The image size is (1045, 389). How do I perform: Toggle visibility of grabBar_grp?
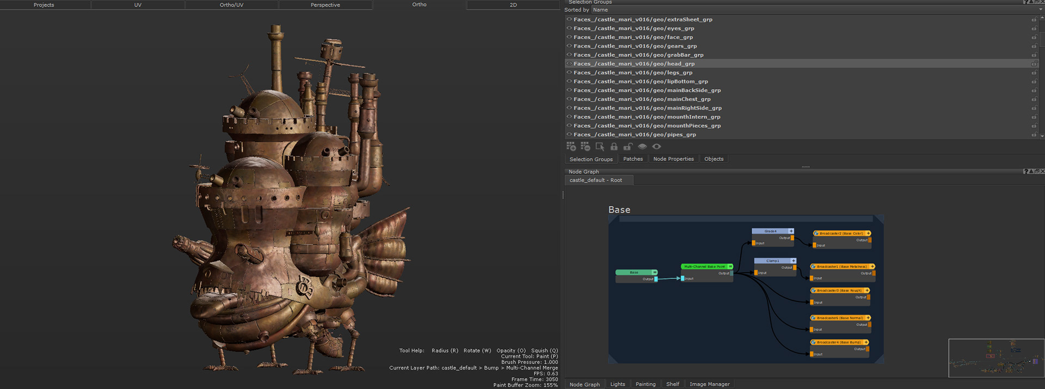[x=569, y=55]
